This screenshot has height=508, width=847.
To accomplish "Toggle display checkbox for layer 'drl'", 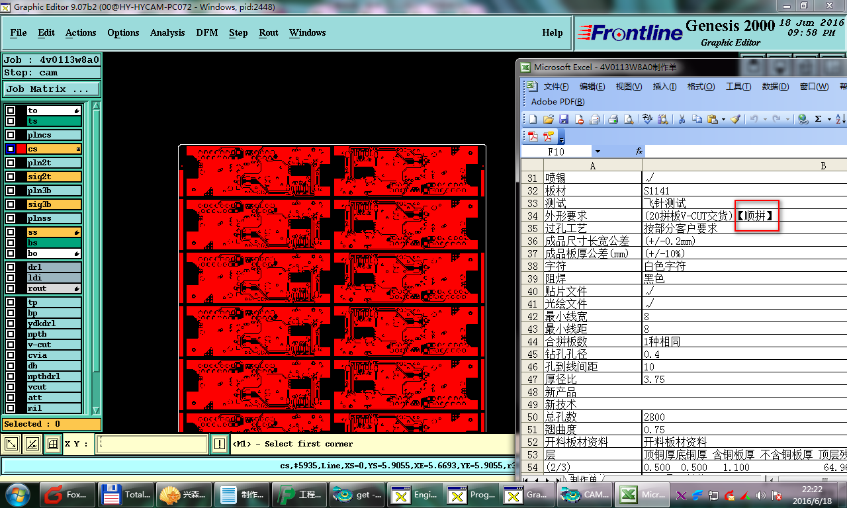I will (11, 267).
